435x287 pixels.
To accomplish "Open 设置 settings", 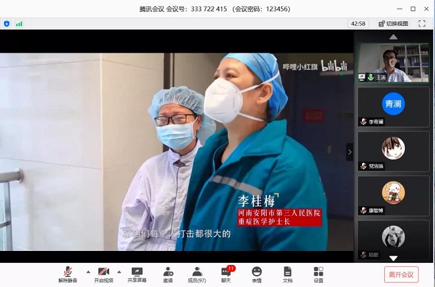I will pyautogui.click(x=318, y=274).
